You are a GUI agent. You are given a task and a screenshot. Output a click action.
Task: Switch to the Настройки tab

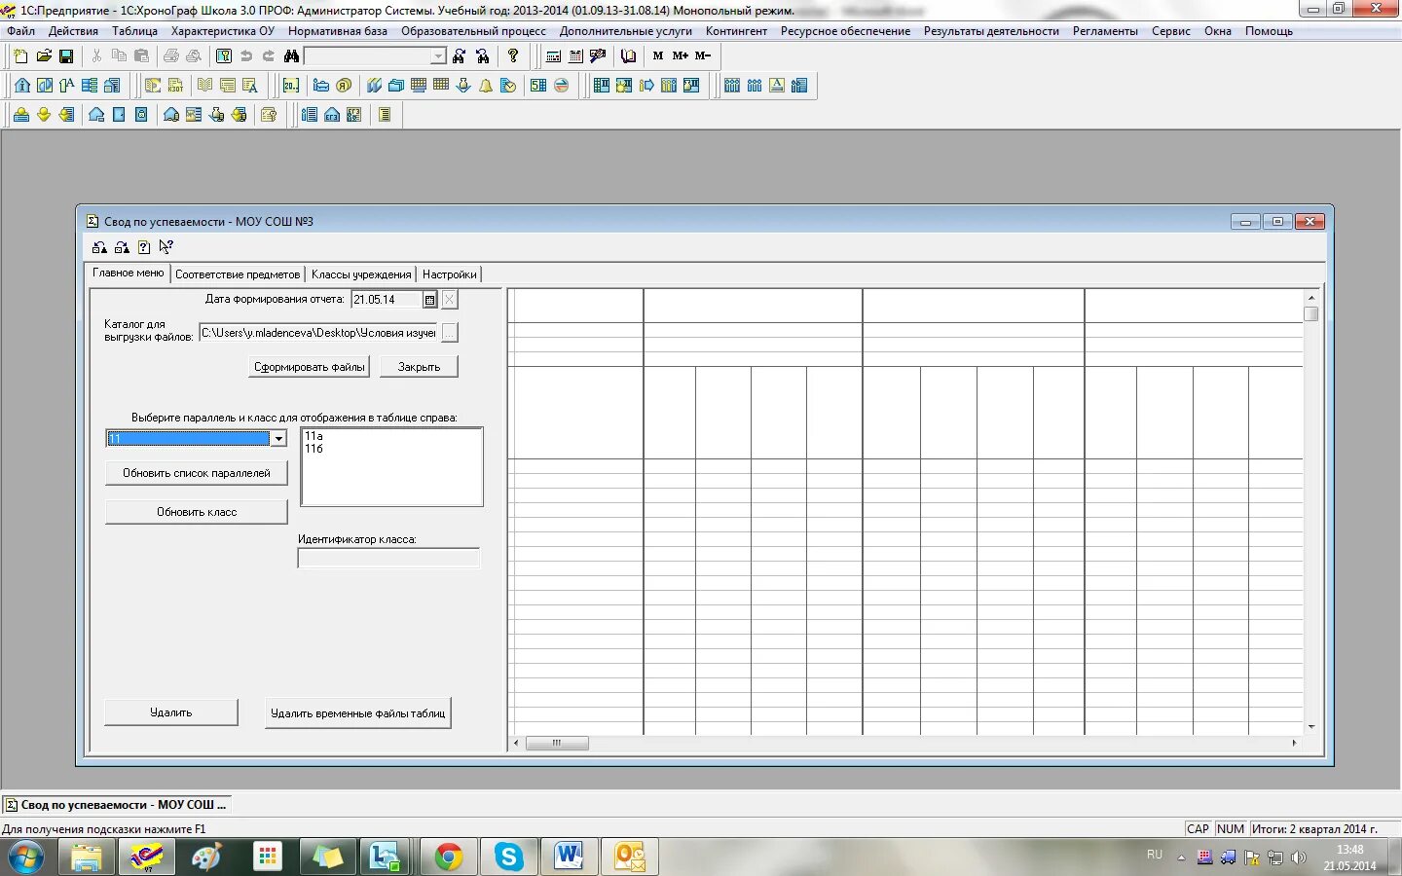[x=450, y=274]
